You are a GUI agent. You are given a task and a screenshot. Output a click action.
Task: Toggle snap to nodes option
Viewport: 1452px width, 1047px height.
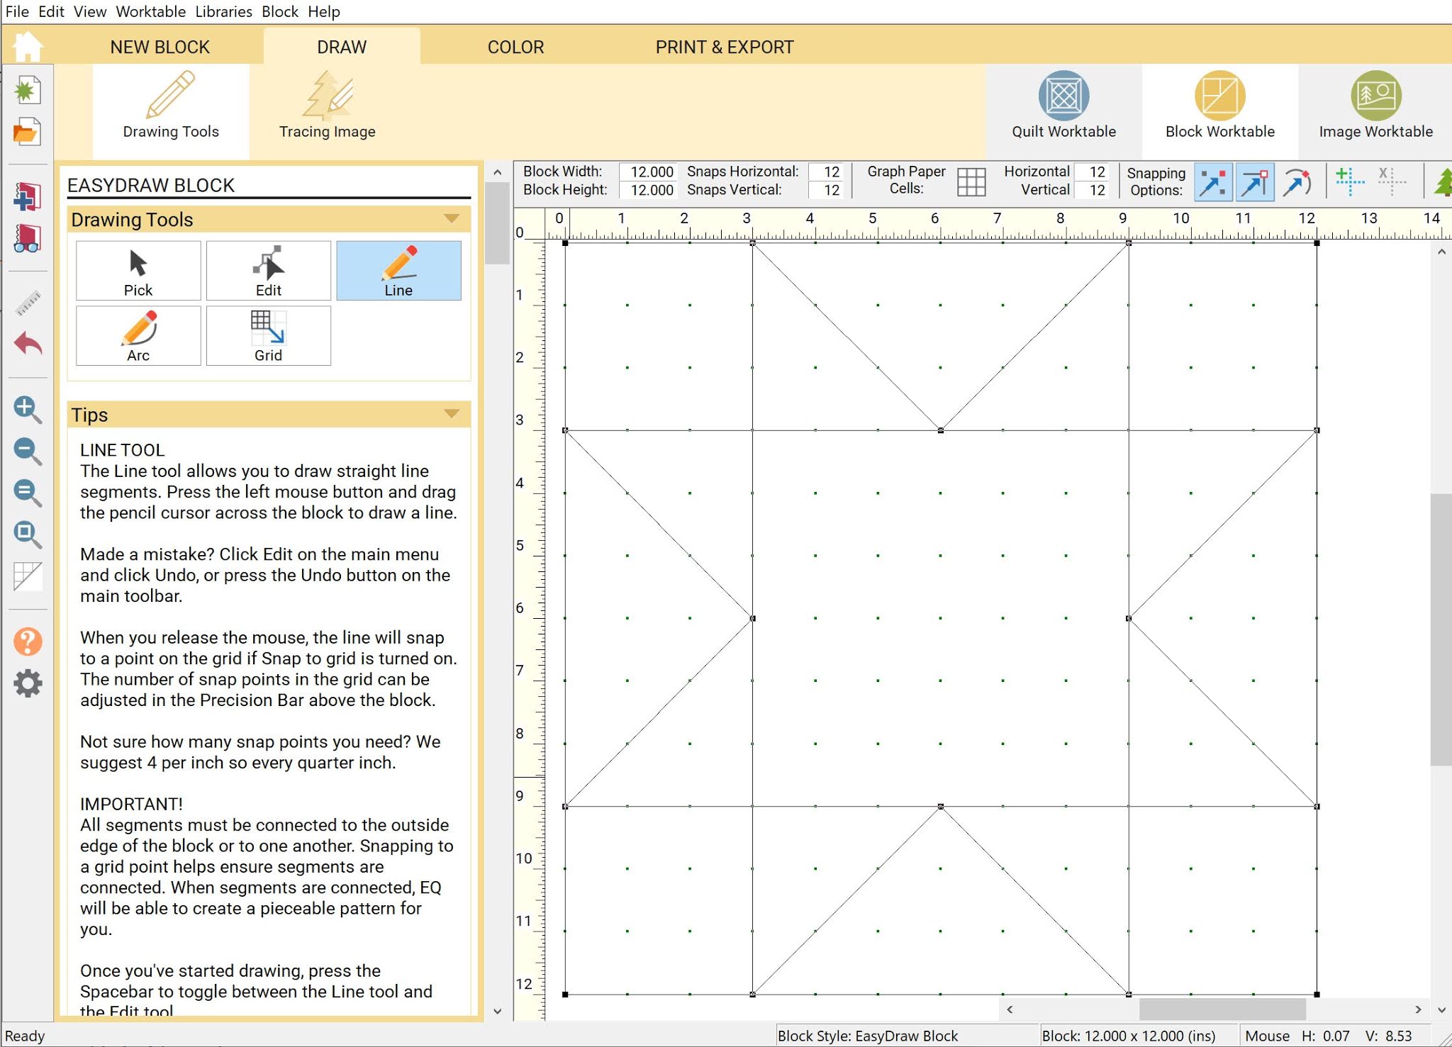click(x=1254, y=181)
